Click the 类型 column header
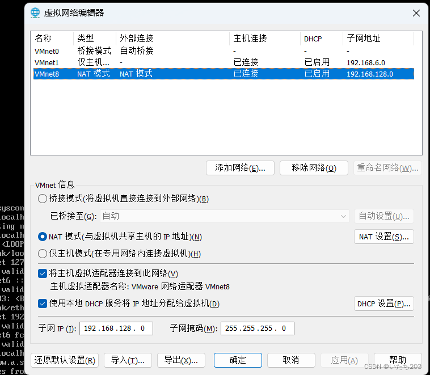The width and height of the screenshot is (430, 375). coord(95,39)
